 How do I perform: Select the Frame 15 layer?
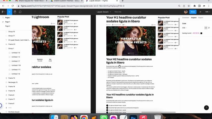point(12,78)
